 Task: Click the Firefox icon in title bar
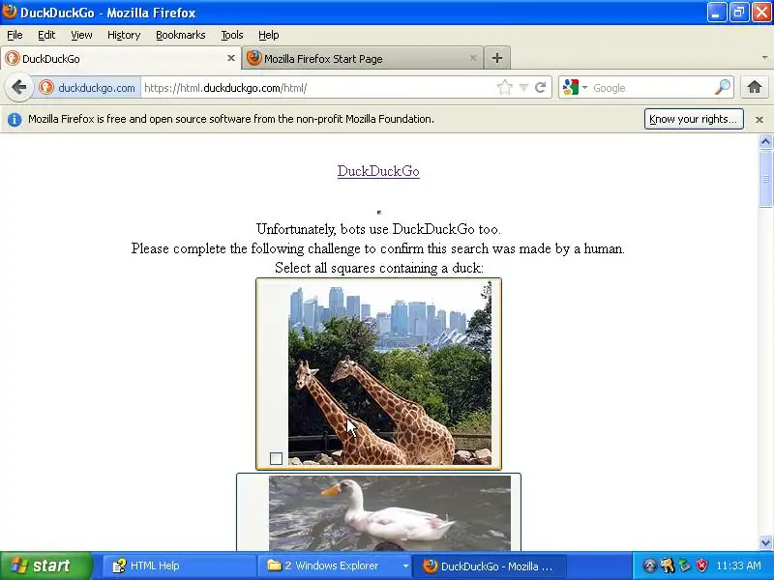[x=10, y=12]
